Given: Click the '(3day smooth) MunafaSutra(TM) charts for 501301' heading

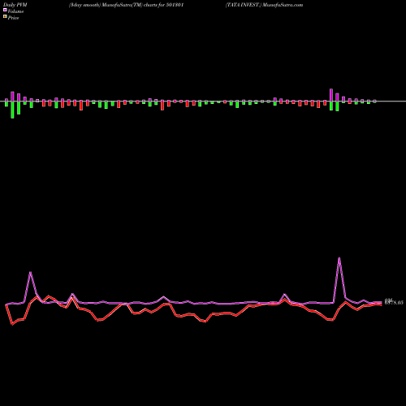Looking at the screenshot, I should [126, 5].
